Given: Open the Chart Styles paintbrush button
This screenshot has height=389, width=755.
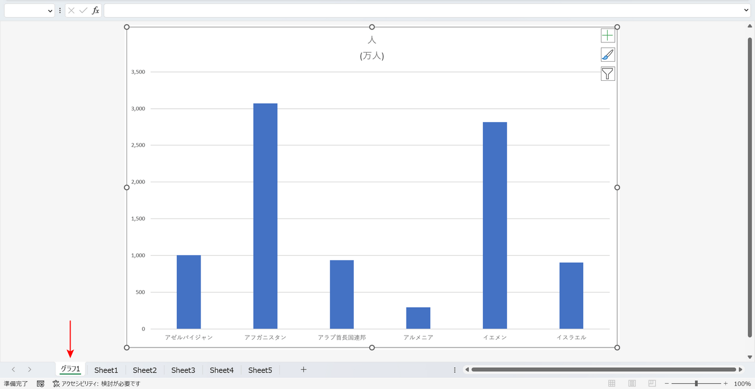Looking at the screenshot, I should (x=608, y=54).
